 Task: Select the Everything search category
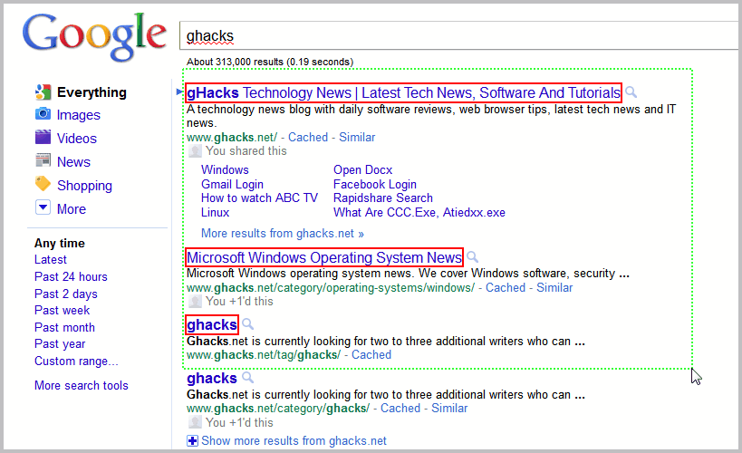[x=92, y=92]
